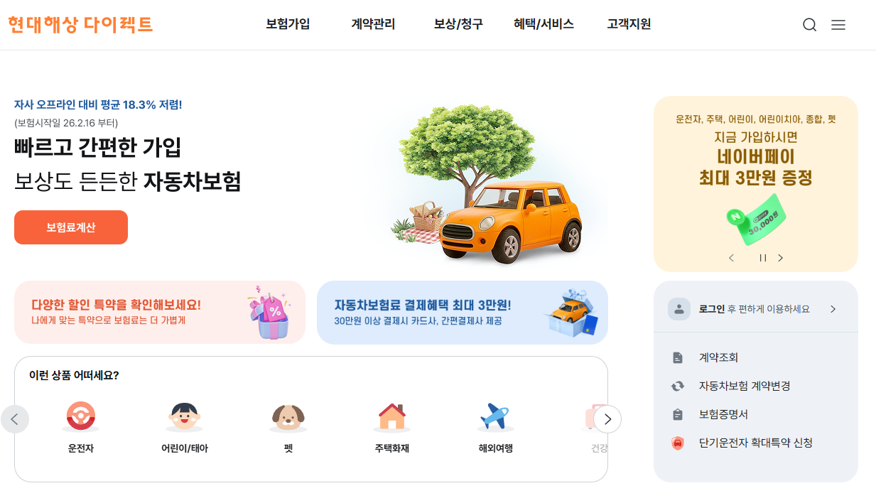Open the hamburger menu icon

coord(838,25)
